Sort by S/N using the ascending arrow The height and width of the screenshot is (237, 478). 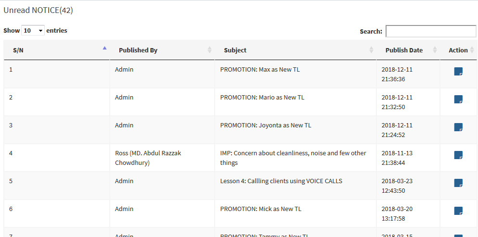[104, 48]
